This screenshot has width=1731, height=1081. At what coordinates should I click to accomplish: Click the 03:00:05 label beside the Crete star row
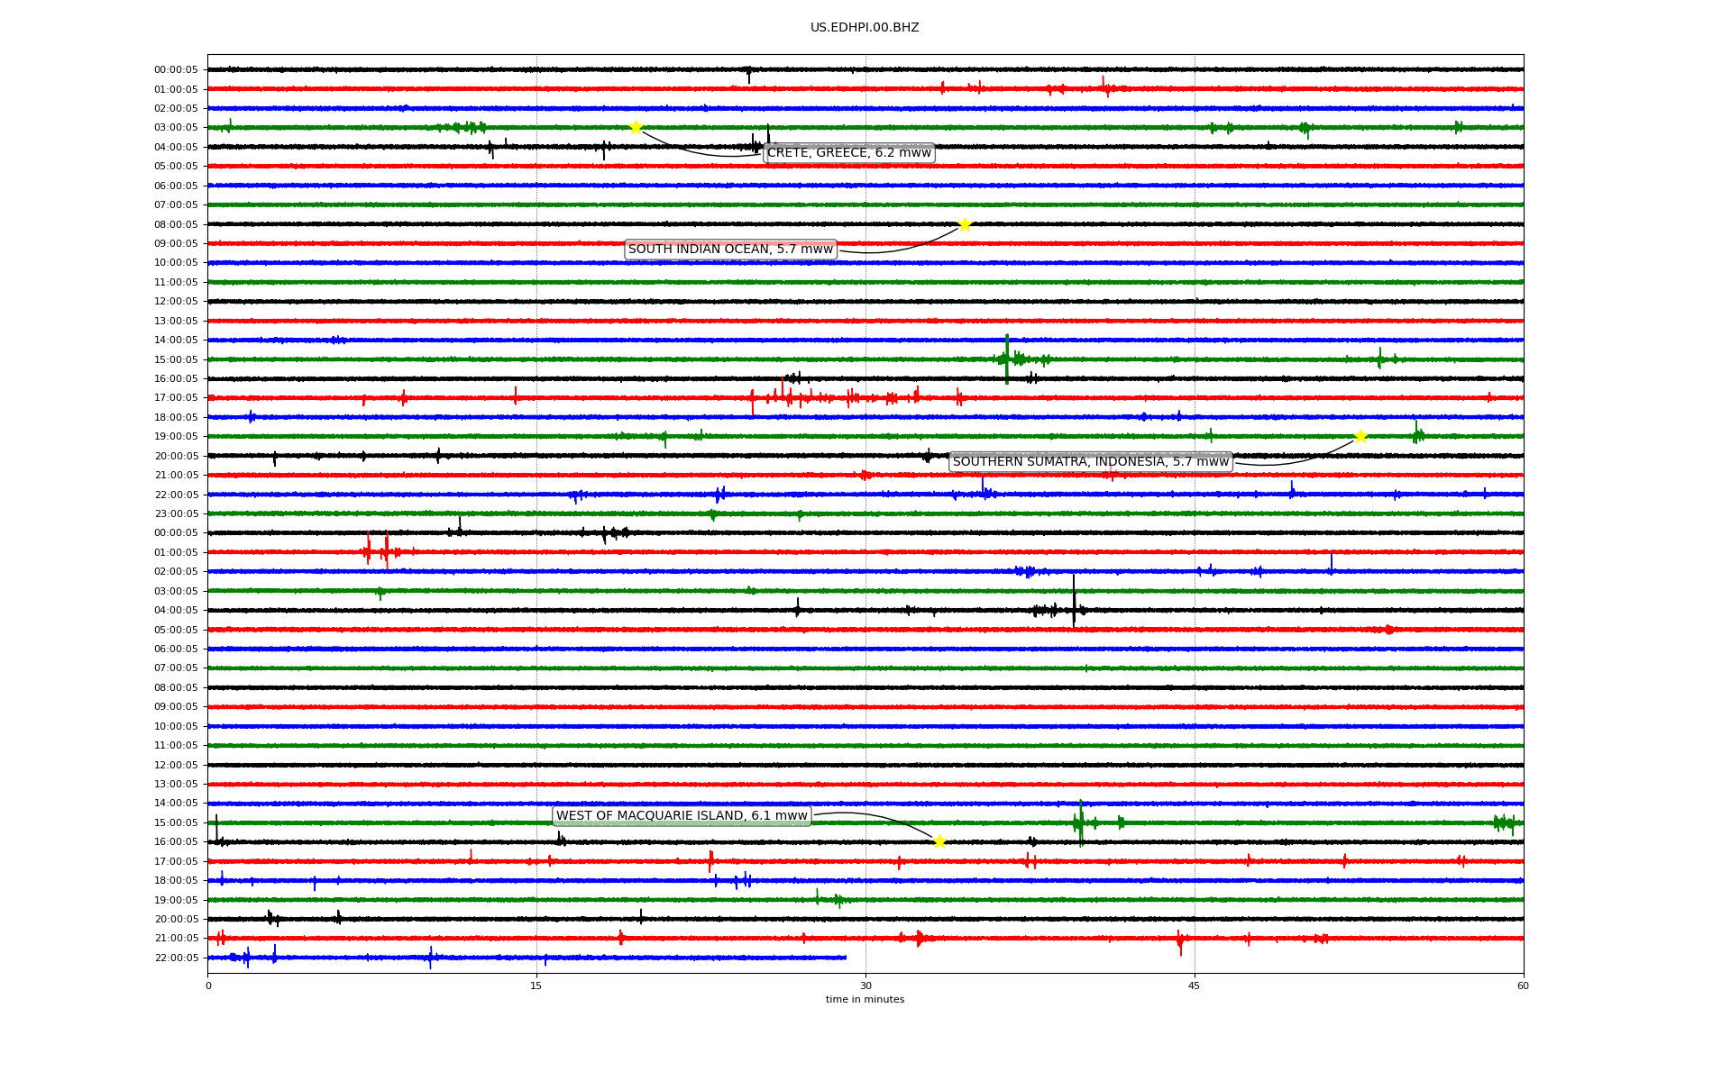(176, 128)
